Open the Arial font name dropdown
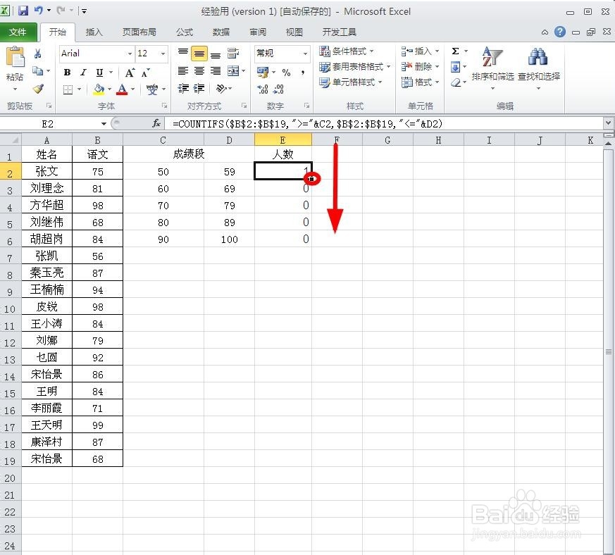Viewport: 615px width, 555px height. click(x=130, y=54)
